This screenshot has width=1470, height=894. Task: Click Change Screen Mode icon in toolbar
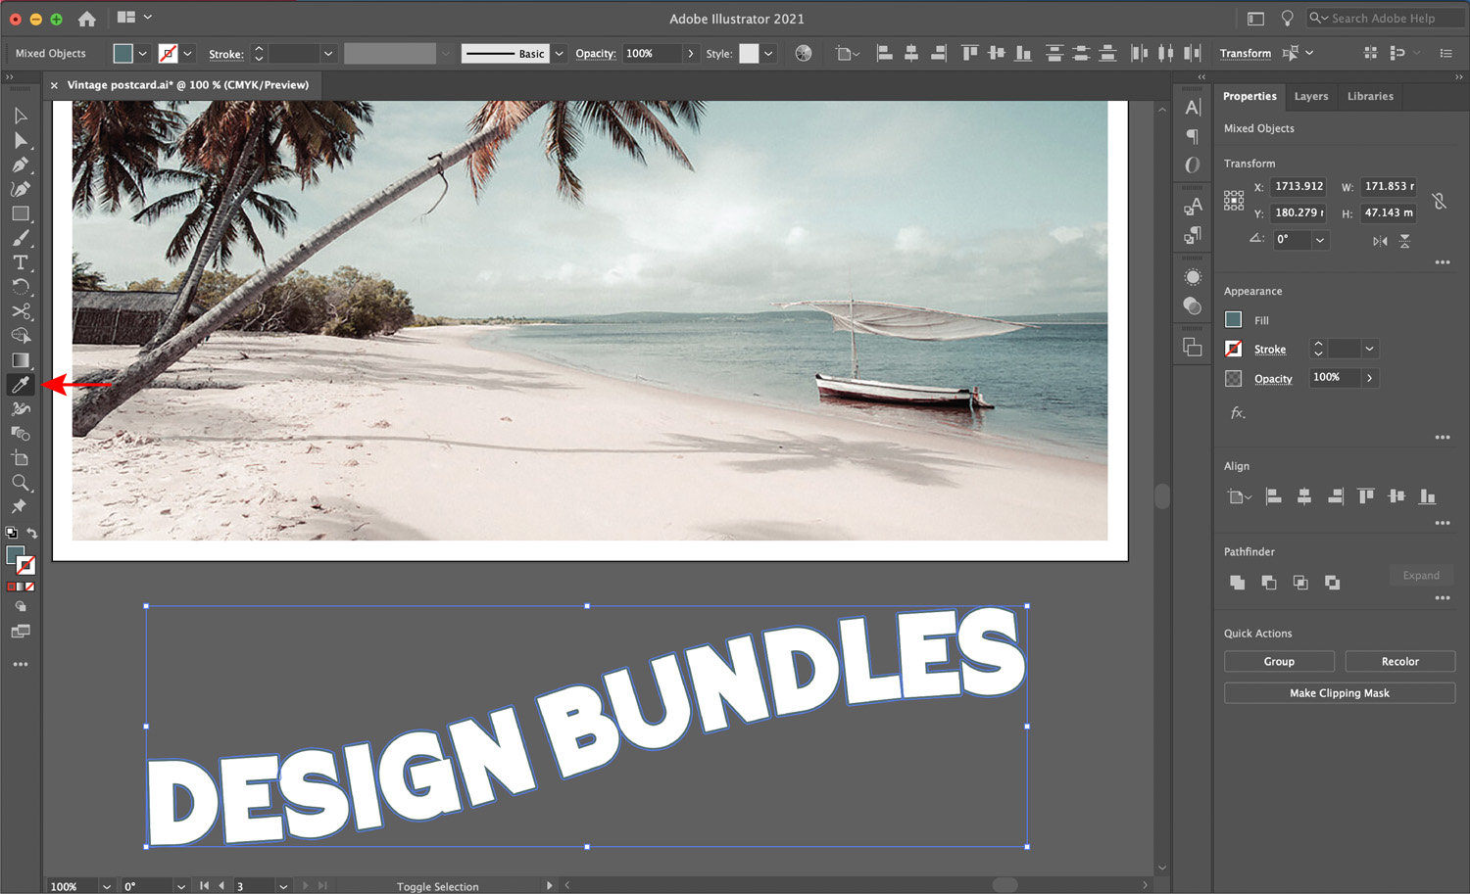point(20,632)
